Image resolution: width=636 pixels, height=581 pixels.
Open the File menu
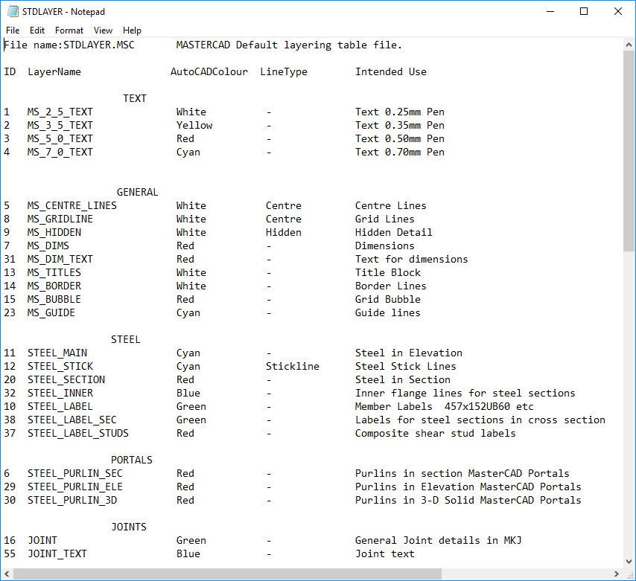(x=13, y=31)
